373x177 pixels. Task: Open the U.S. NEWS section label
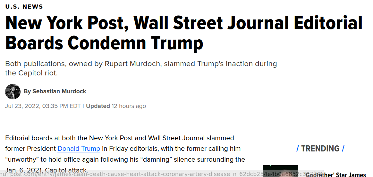(24, 7)
